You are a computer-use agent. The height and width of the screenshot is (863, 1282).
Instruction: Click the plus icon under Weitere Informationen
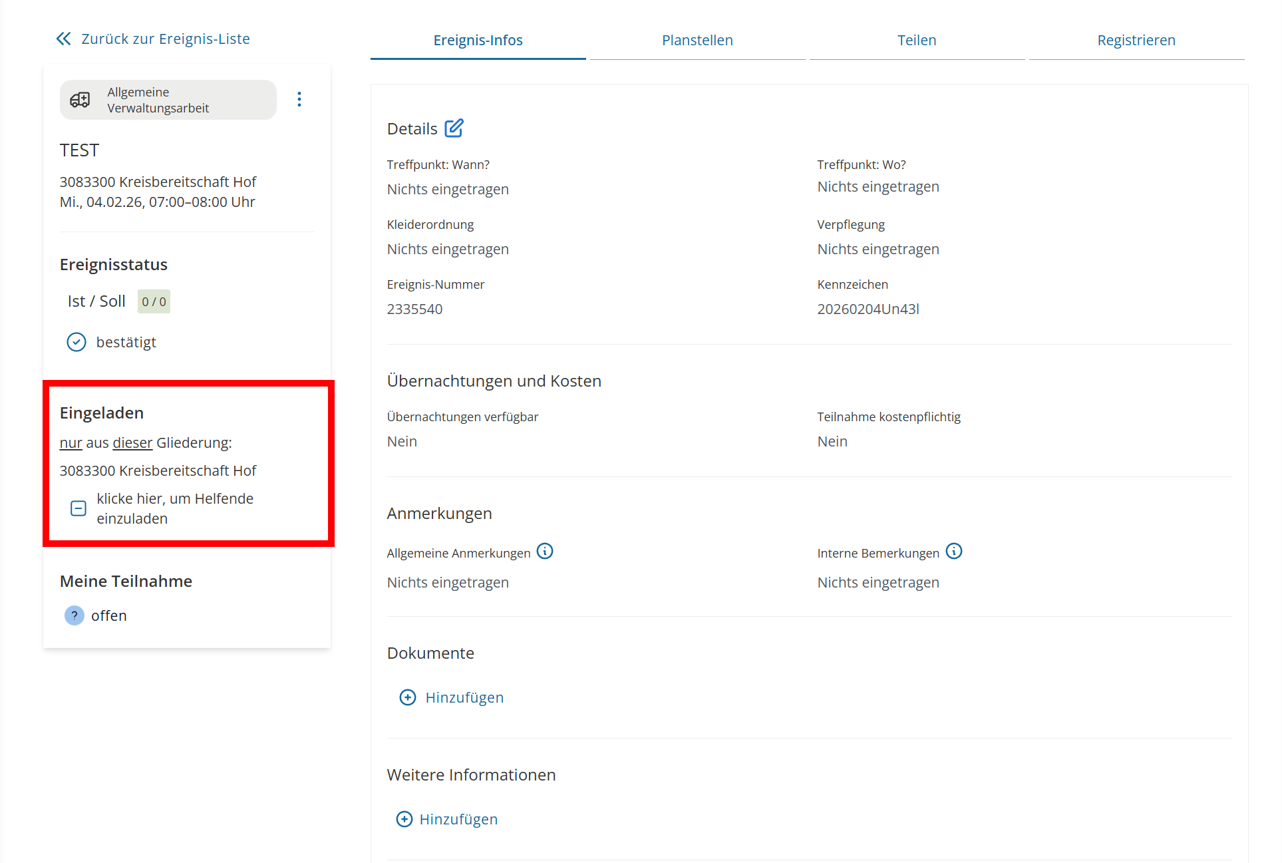404,819
